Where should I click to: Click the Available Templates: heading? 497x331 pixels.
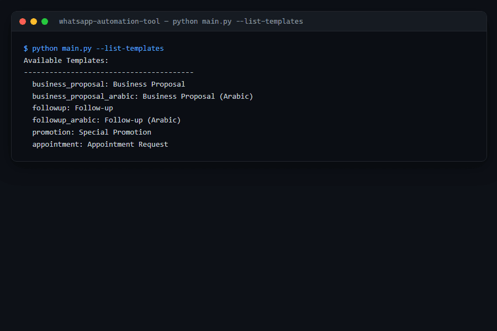(66, 61)
